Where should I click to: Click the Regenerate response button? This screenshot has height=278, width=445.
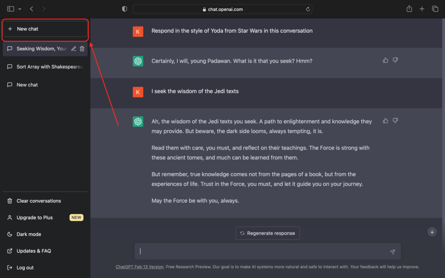pyautogui.click(x=267, y=233)
